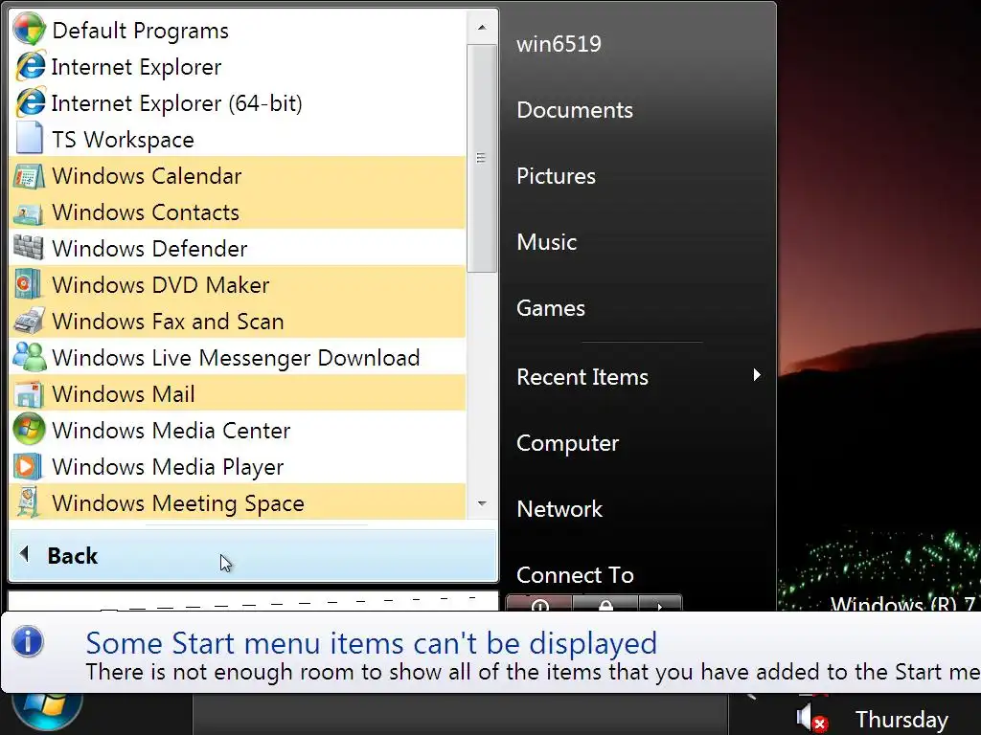The image size is (981, 735).
Task: Click the muted volume tray icon
Action: 812,719
